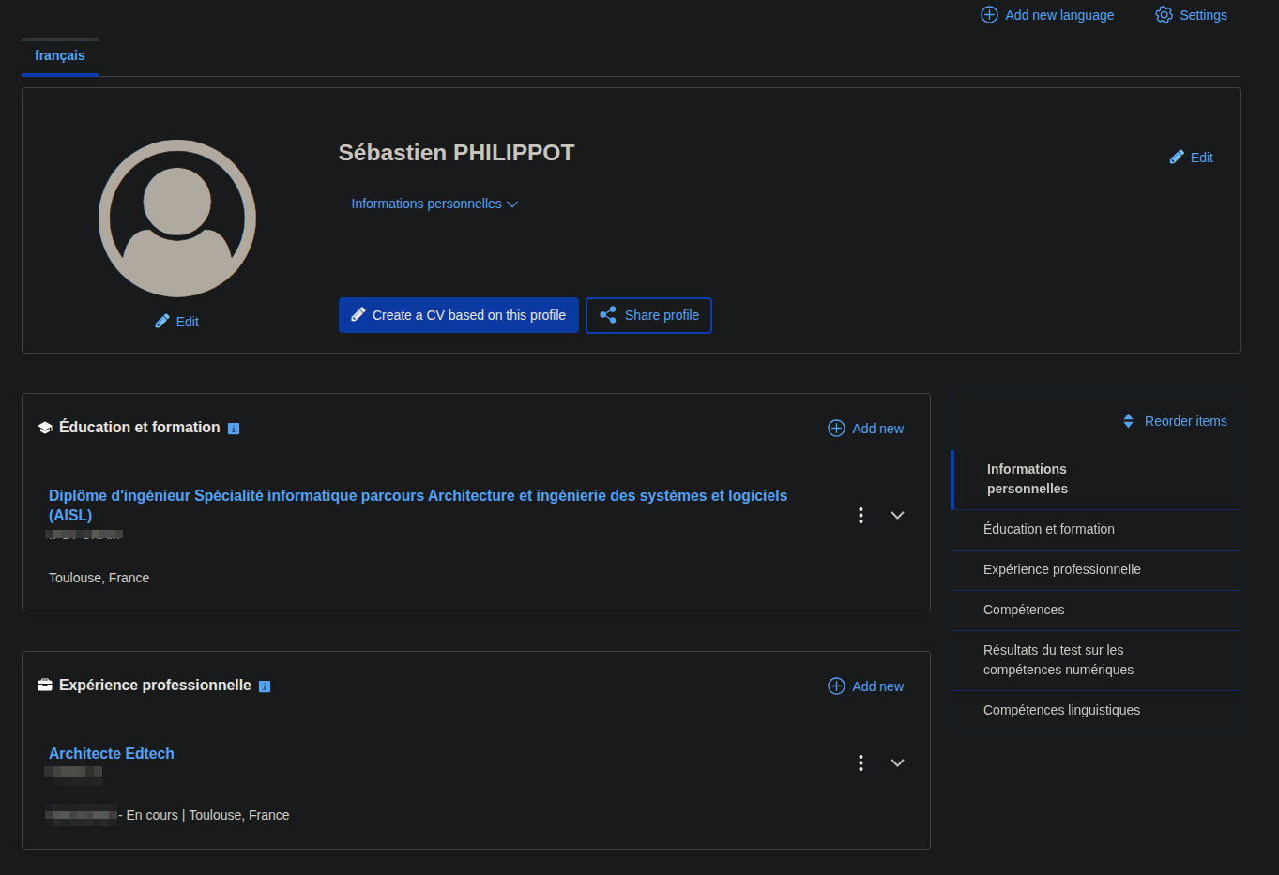Click the En cours | Toulouse, France text
Image resolution: width=1279 pixels, height=875 pixels.
point(207,815)
